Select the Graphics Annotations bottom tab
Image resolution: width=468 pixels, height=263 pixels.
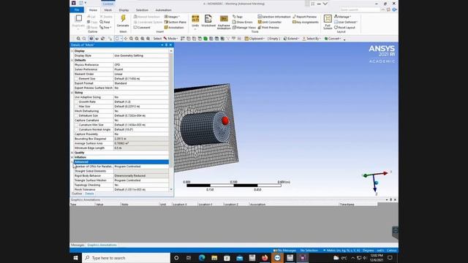click(102, 245)
